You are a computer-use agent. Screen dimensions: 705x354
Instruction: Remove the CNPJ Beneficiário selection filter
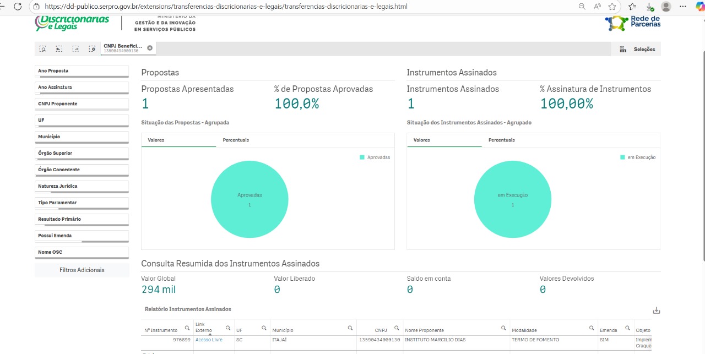[x=150, y=48]
